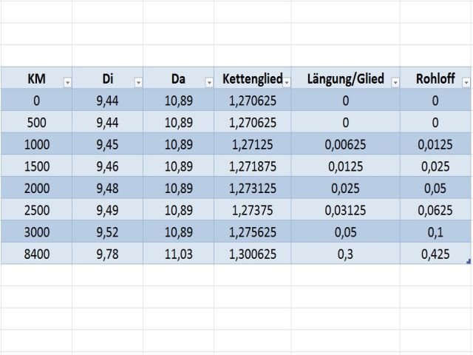Expand the Da column filter arrow

click(x=208, y=83)
